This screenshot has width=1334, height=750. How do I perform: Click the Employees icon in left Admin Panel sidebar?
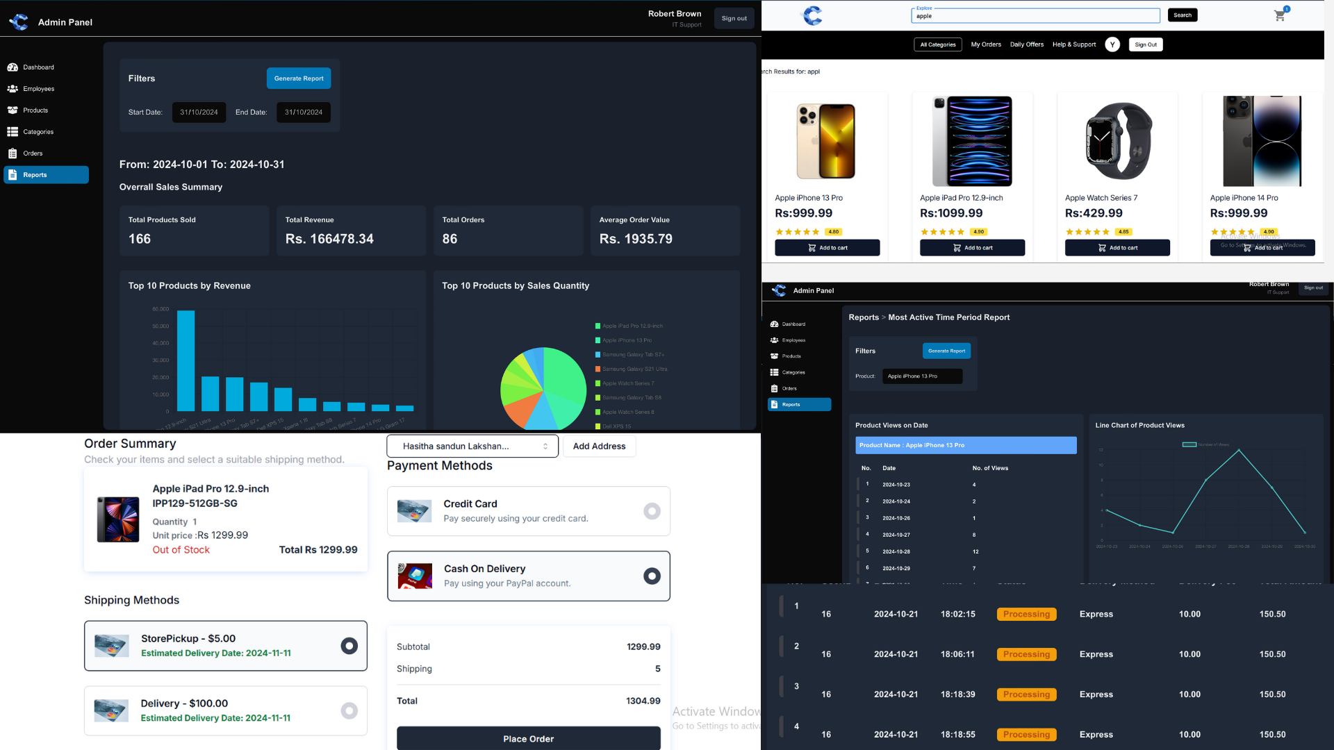pyautogui.click(x=13, y=89)
